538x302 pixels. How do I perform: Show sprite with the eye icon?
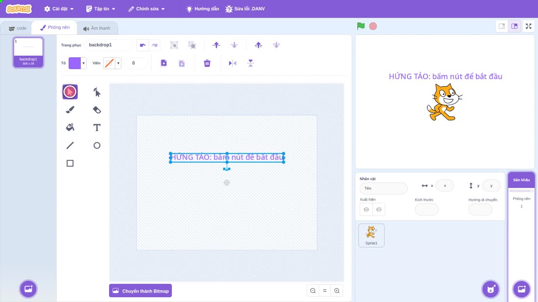[366, 210]
